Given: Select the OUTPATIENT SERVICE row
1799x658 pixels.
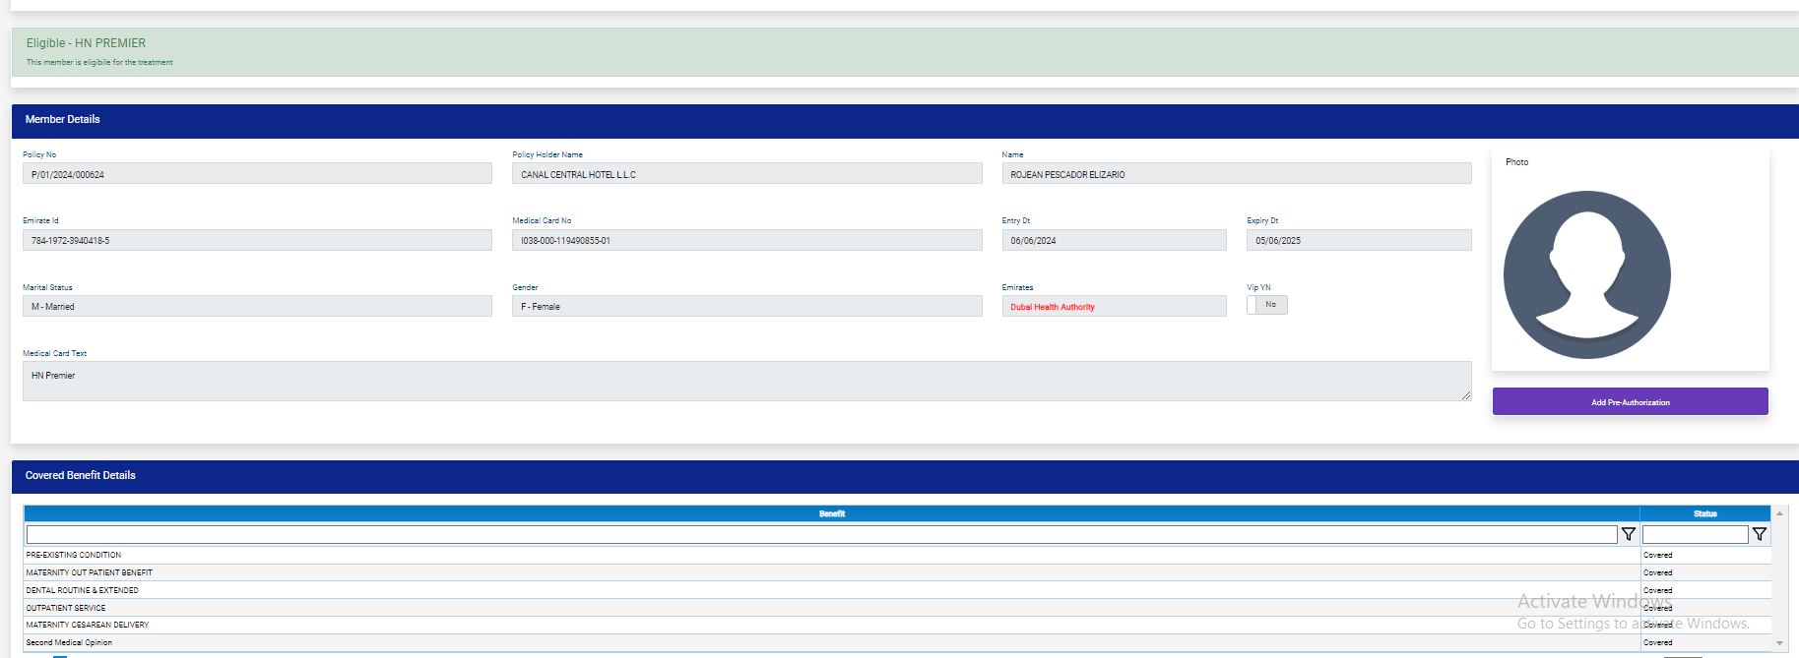Looking at the screenshot, I should coord(898,608).
